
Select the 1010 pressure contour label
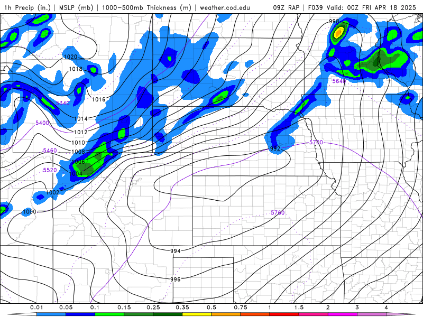(x=78, y=143)
